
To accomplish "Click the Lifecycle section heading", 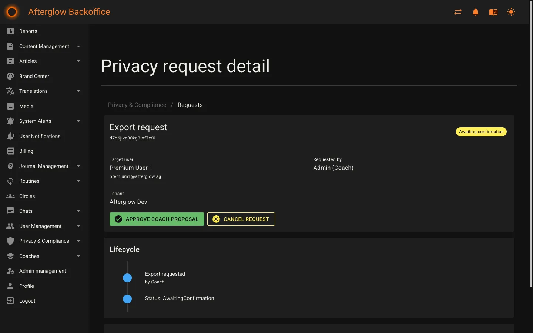I will click(124, 250).
